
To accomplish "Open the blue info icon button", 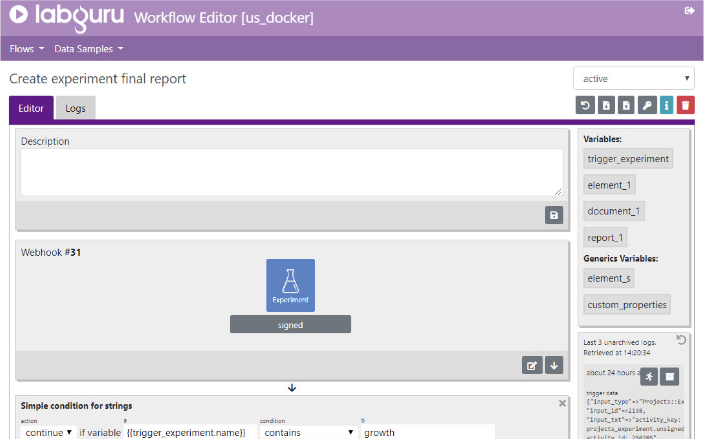I will [x=666, y=105].
